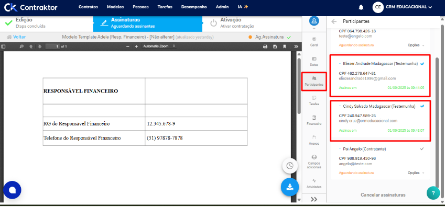Open the Tarefas top menu
The image size is (445, 207).
coord(165,7)
